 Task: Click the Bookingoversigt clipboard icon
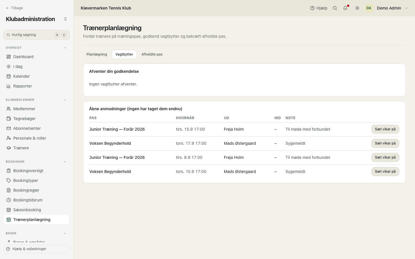coord(9,171)
